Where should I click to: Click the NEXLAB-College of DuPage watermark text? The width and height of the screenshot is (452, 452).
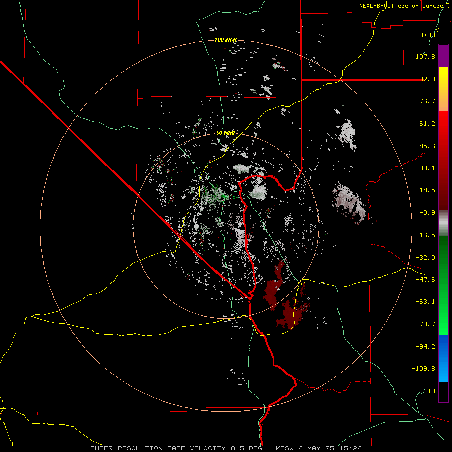point(404,6)
